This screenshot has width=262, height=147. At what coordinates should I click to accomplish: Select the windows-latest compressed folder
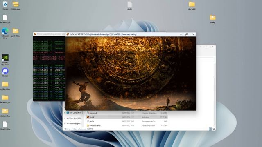127,125
